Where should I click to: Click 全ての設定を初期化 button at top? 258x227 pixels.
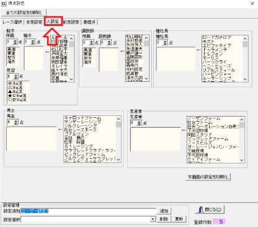(24, 12)
